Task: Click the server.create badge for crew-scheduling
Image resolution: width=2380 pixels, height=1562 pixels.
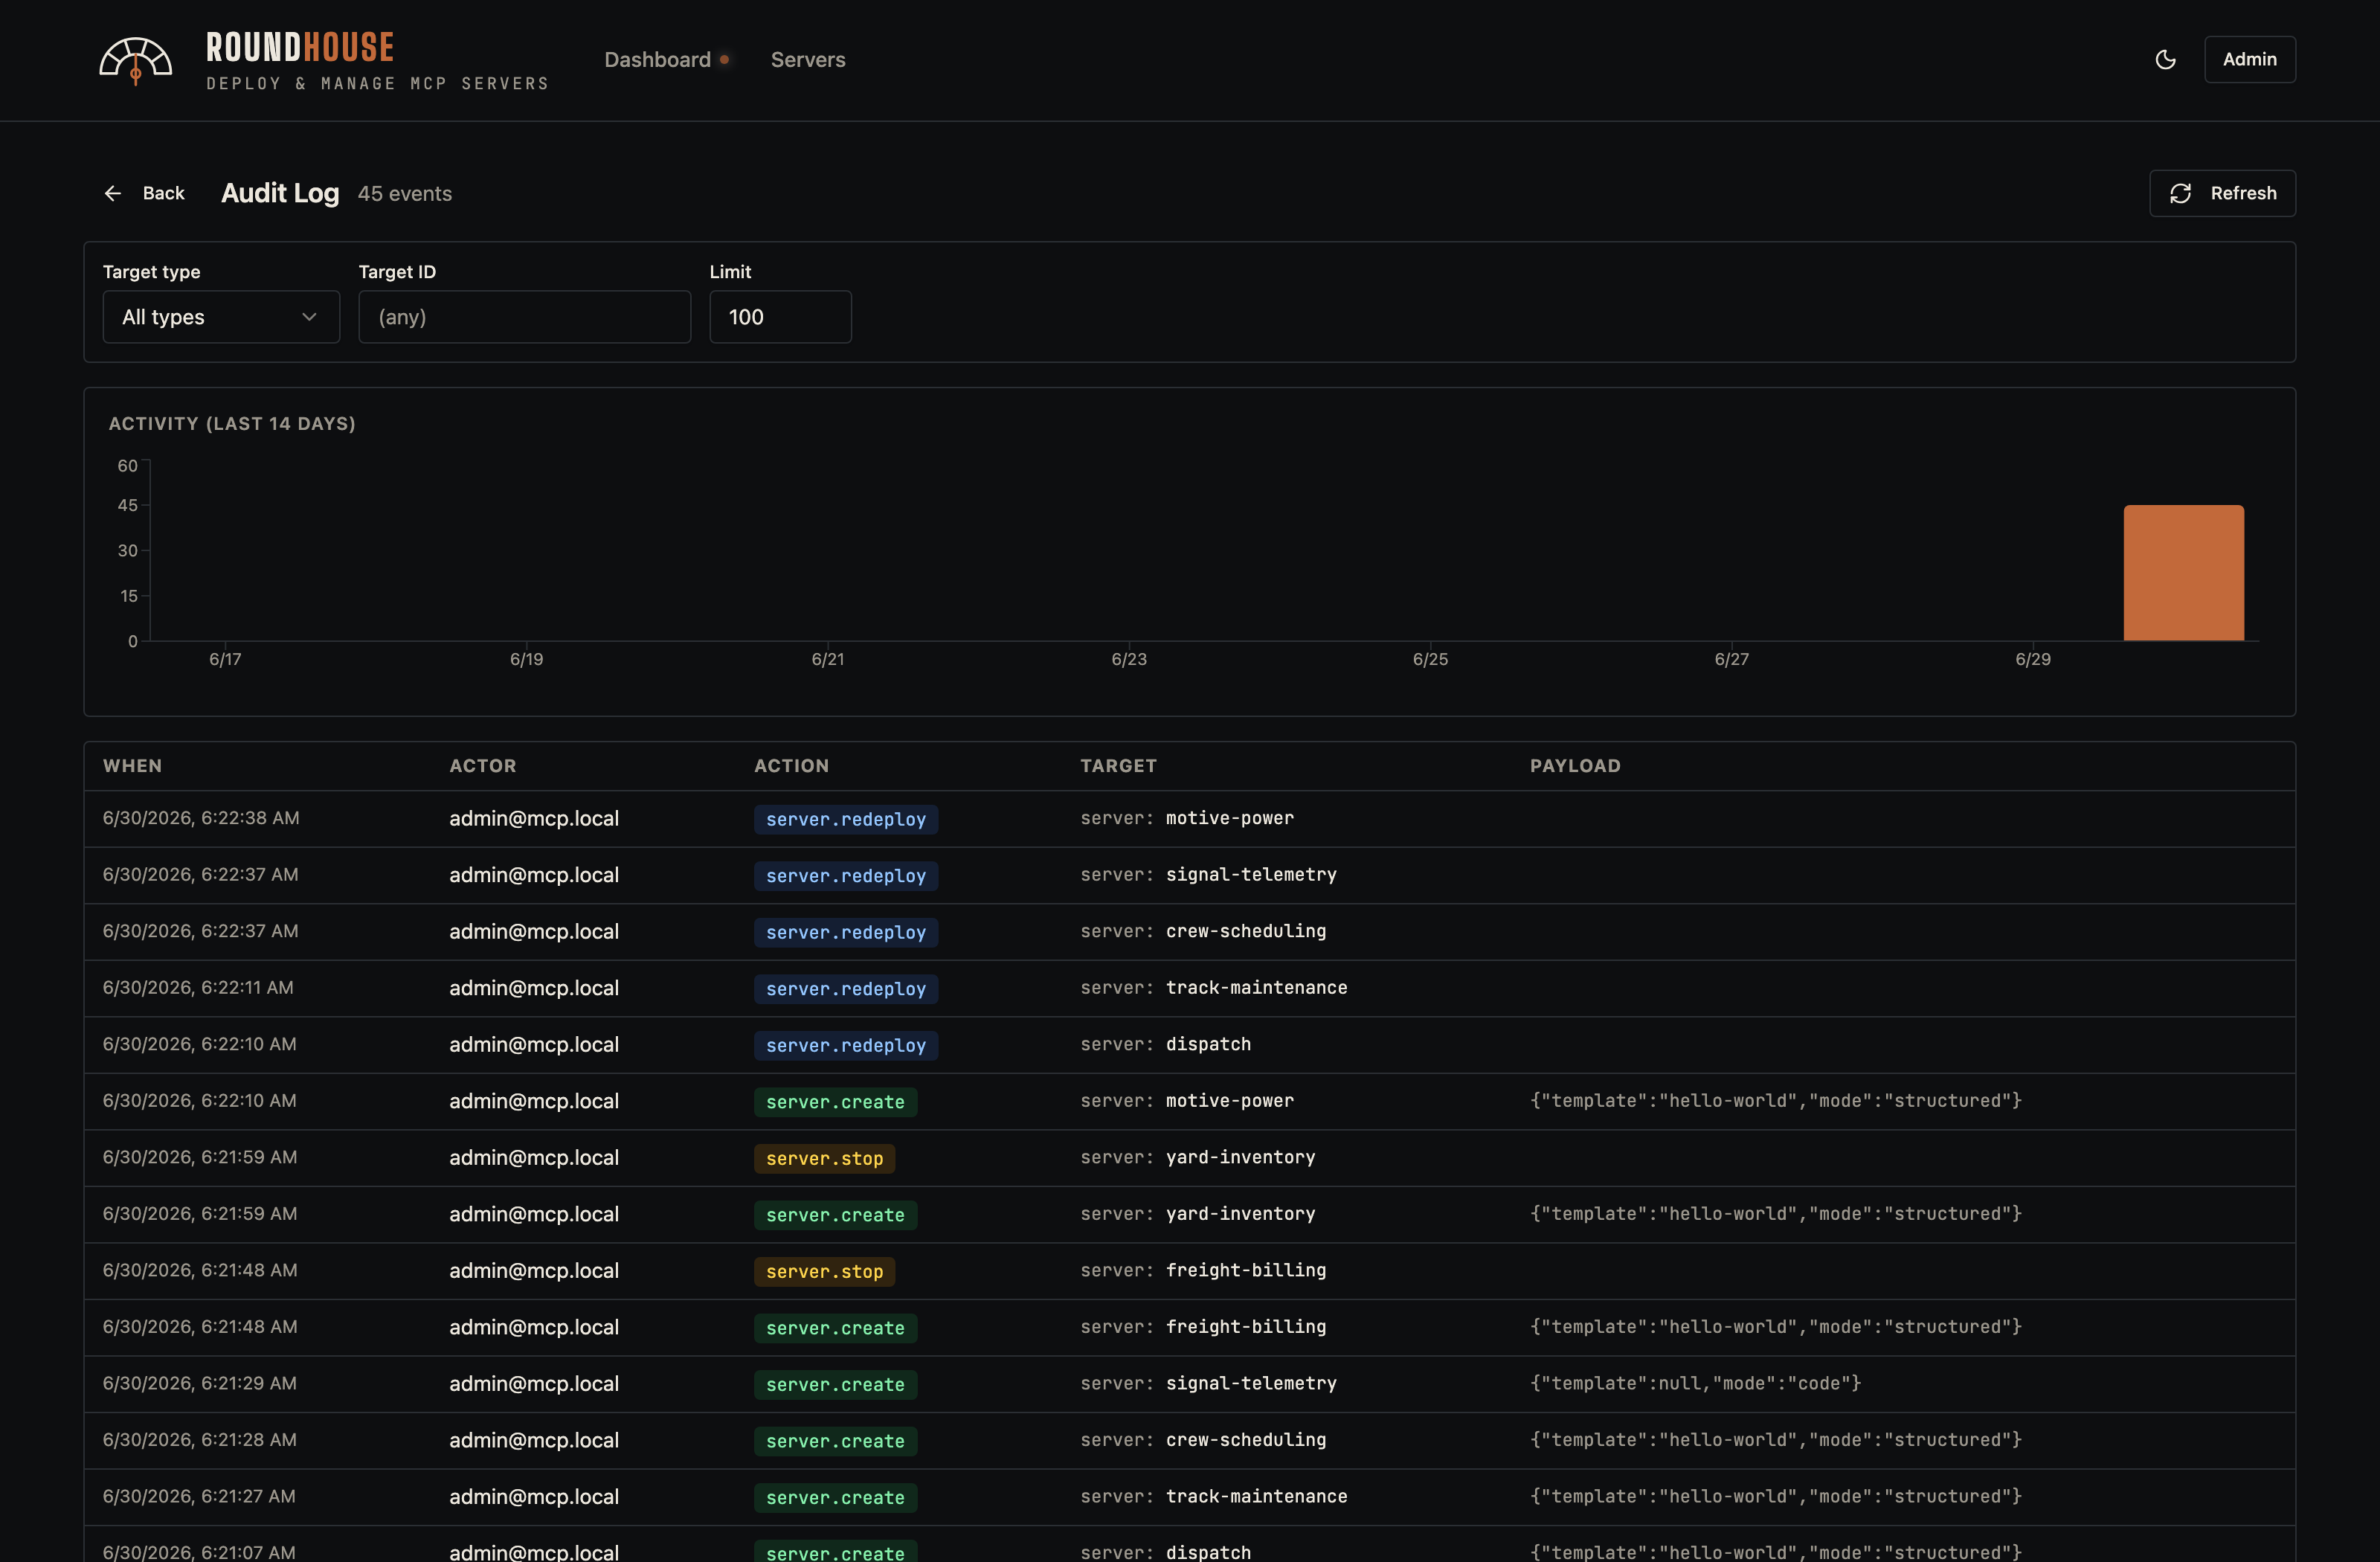Action: (835, 1441)
